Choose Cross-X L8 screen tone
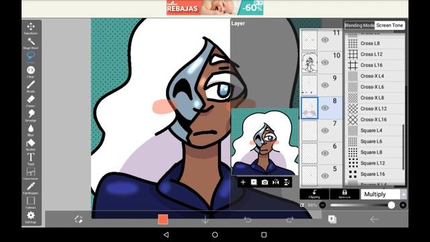Image resolution: width=430 pixels, height=242 pixels. [x=375, y=97]
